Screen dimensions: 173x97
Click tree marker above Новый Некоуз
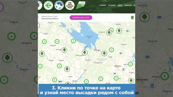pyautogui.click(x=85, y=53)
